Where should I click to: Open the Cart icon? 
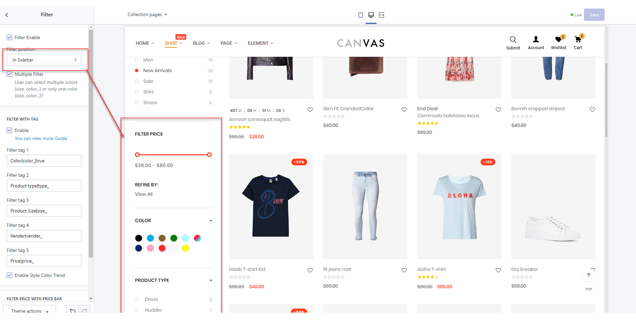[x=578, y=39]
